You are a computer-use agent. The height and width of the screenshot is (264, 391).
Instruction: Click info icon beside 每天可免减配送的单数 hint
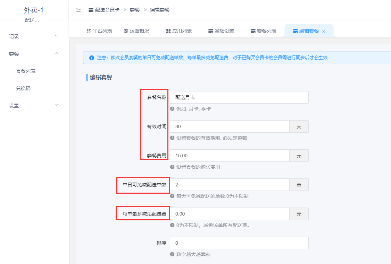[x=172, y=196]
